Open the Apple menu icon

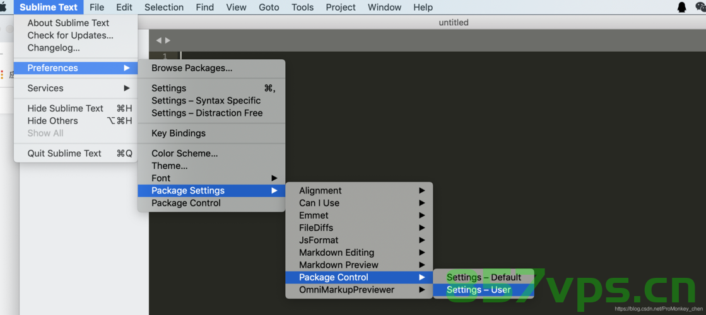[3, 7]
